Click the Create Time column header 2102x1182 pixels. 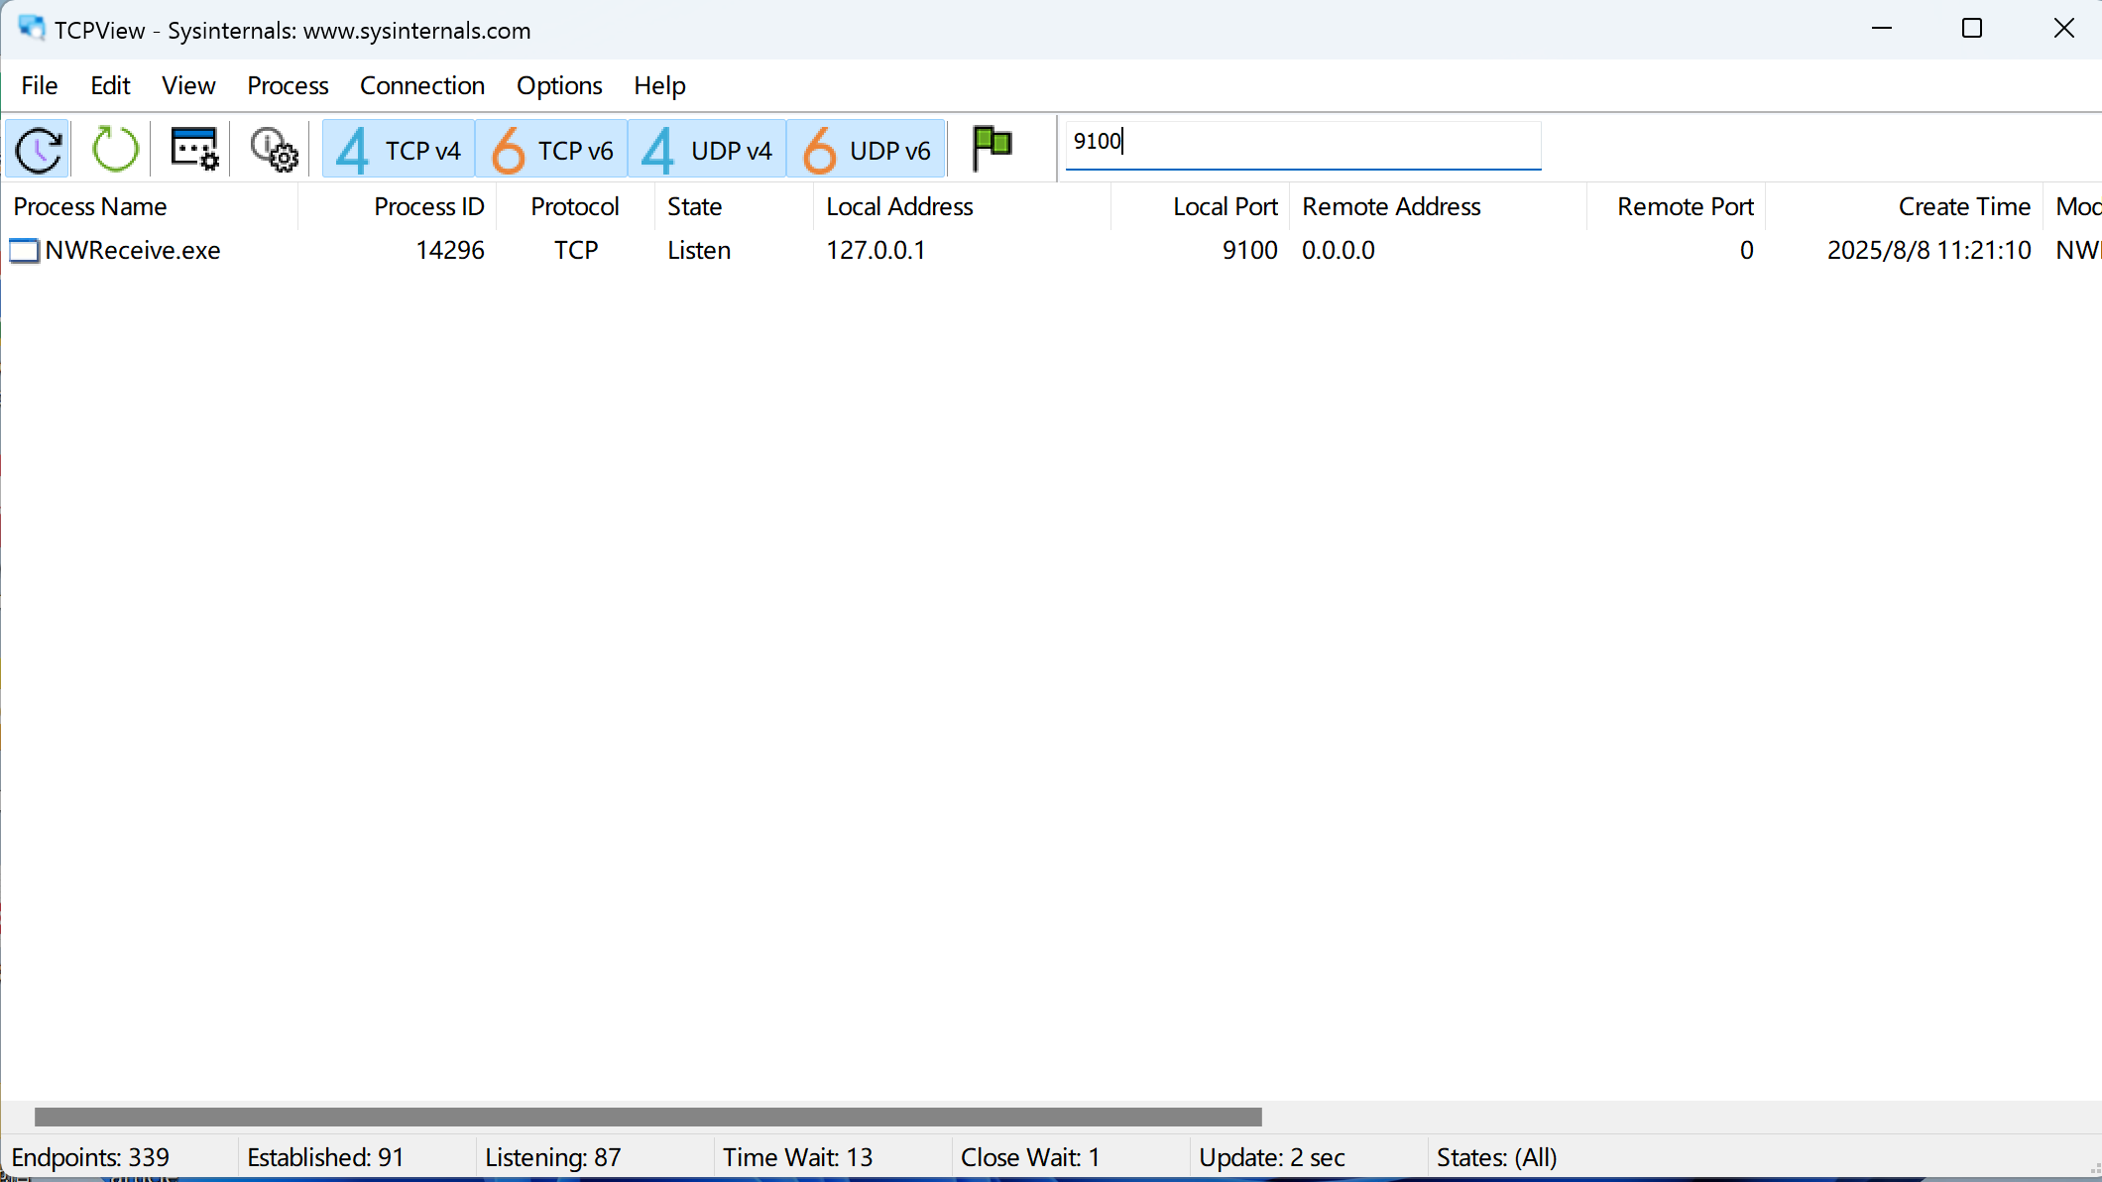(1963, 206)
